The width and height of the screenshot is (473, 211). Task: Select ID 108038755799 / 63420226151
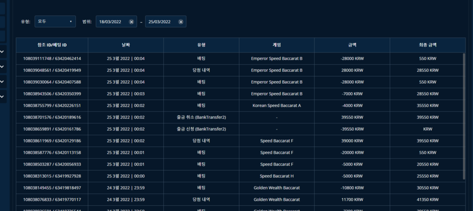coord(52,105)
